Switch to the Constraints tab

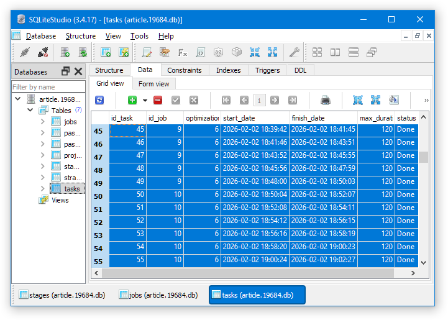(184, 70)
